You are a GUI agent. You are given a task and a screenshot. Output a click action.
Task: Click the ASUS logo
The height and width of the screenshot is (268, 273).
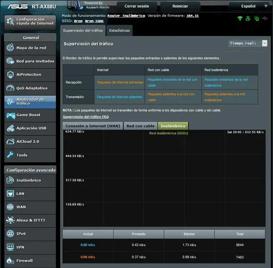(18, 6)
